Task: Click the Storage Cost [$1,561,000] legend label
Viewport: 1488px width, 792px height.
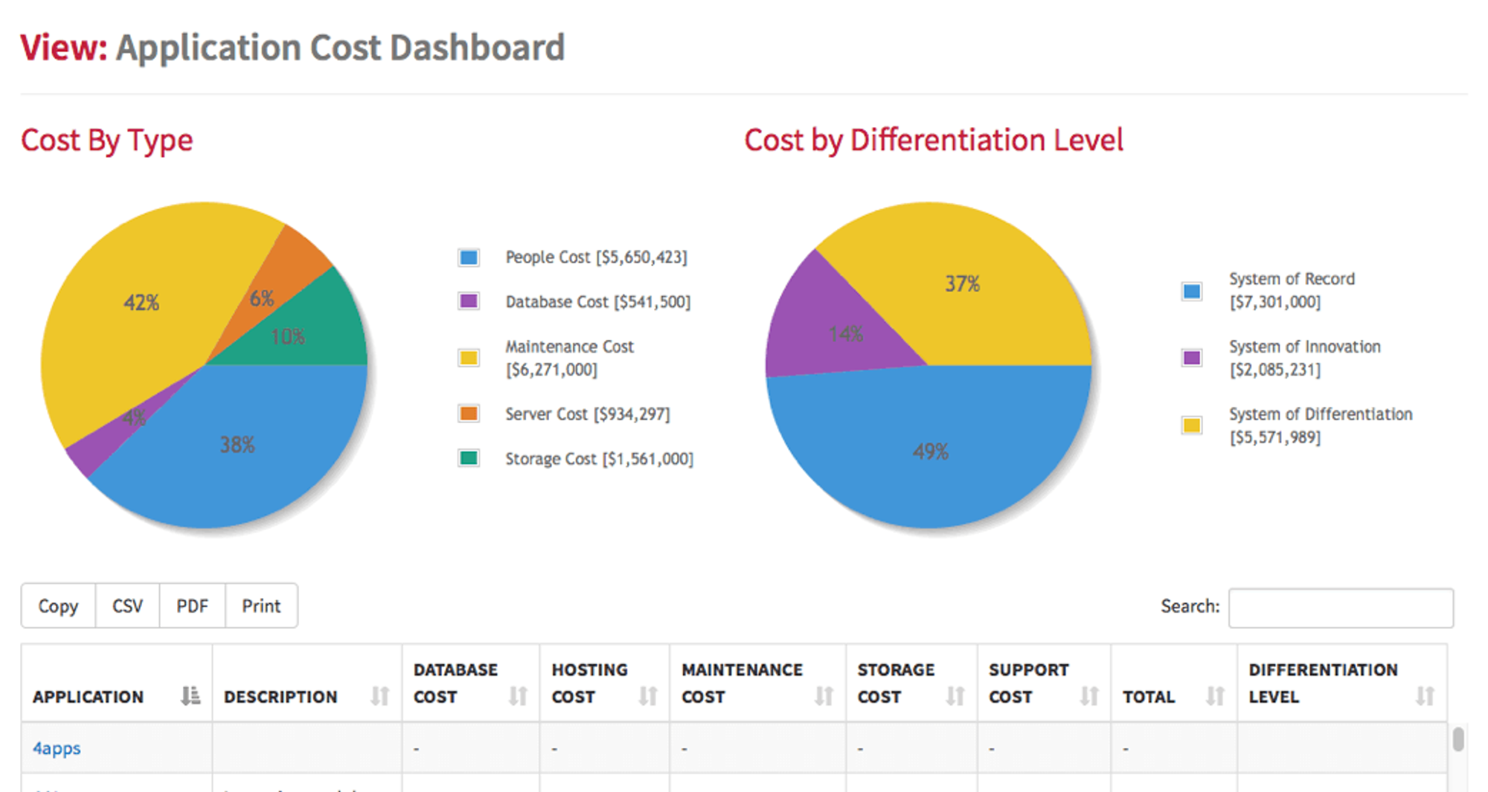Action: 599,459
